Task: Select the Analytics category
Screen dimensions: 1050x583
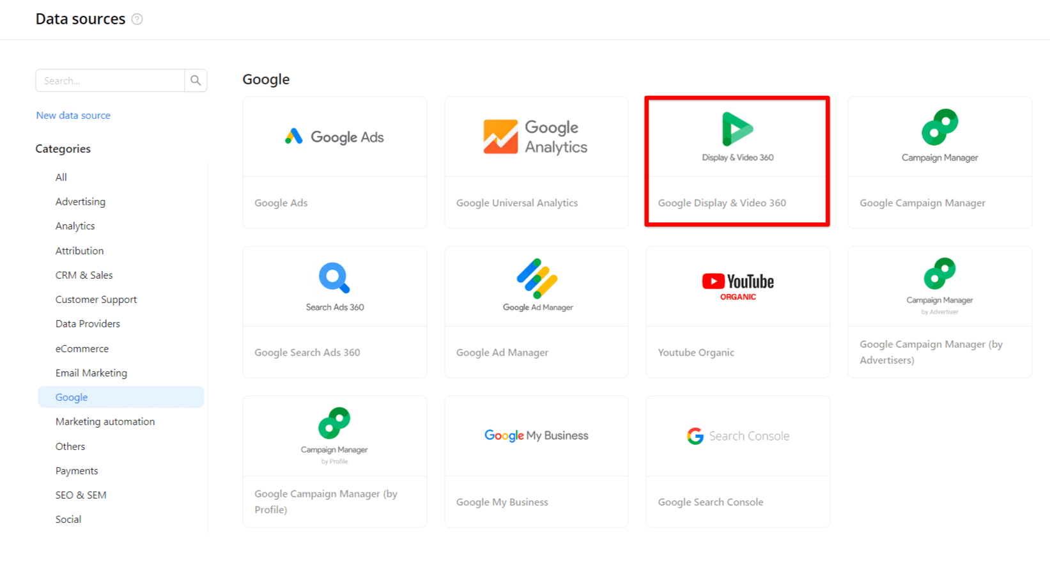Action: pyautogui.click(x=75, y=226)
